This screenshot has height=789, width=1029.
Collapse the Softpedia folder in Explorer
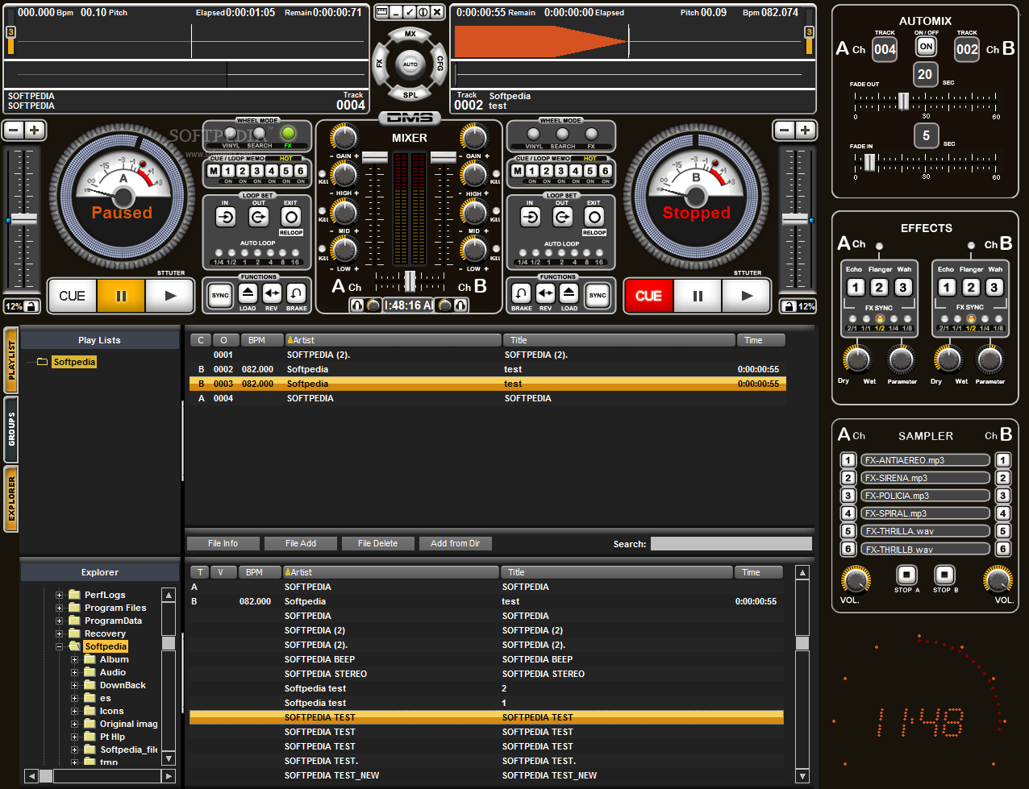(59, 646)
